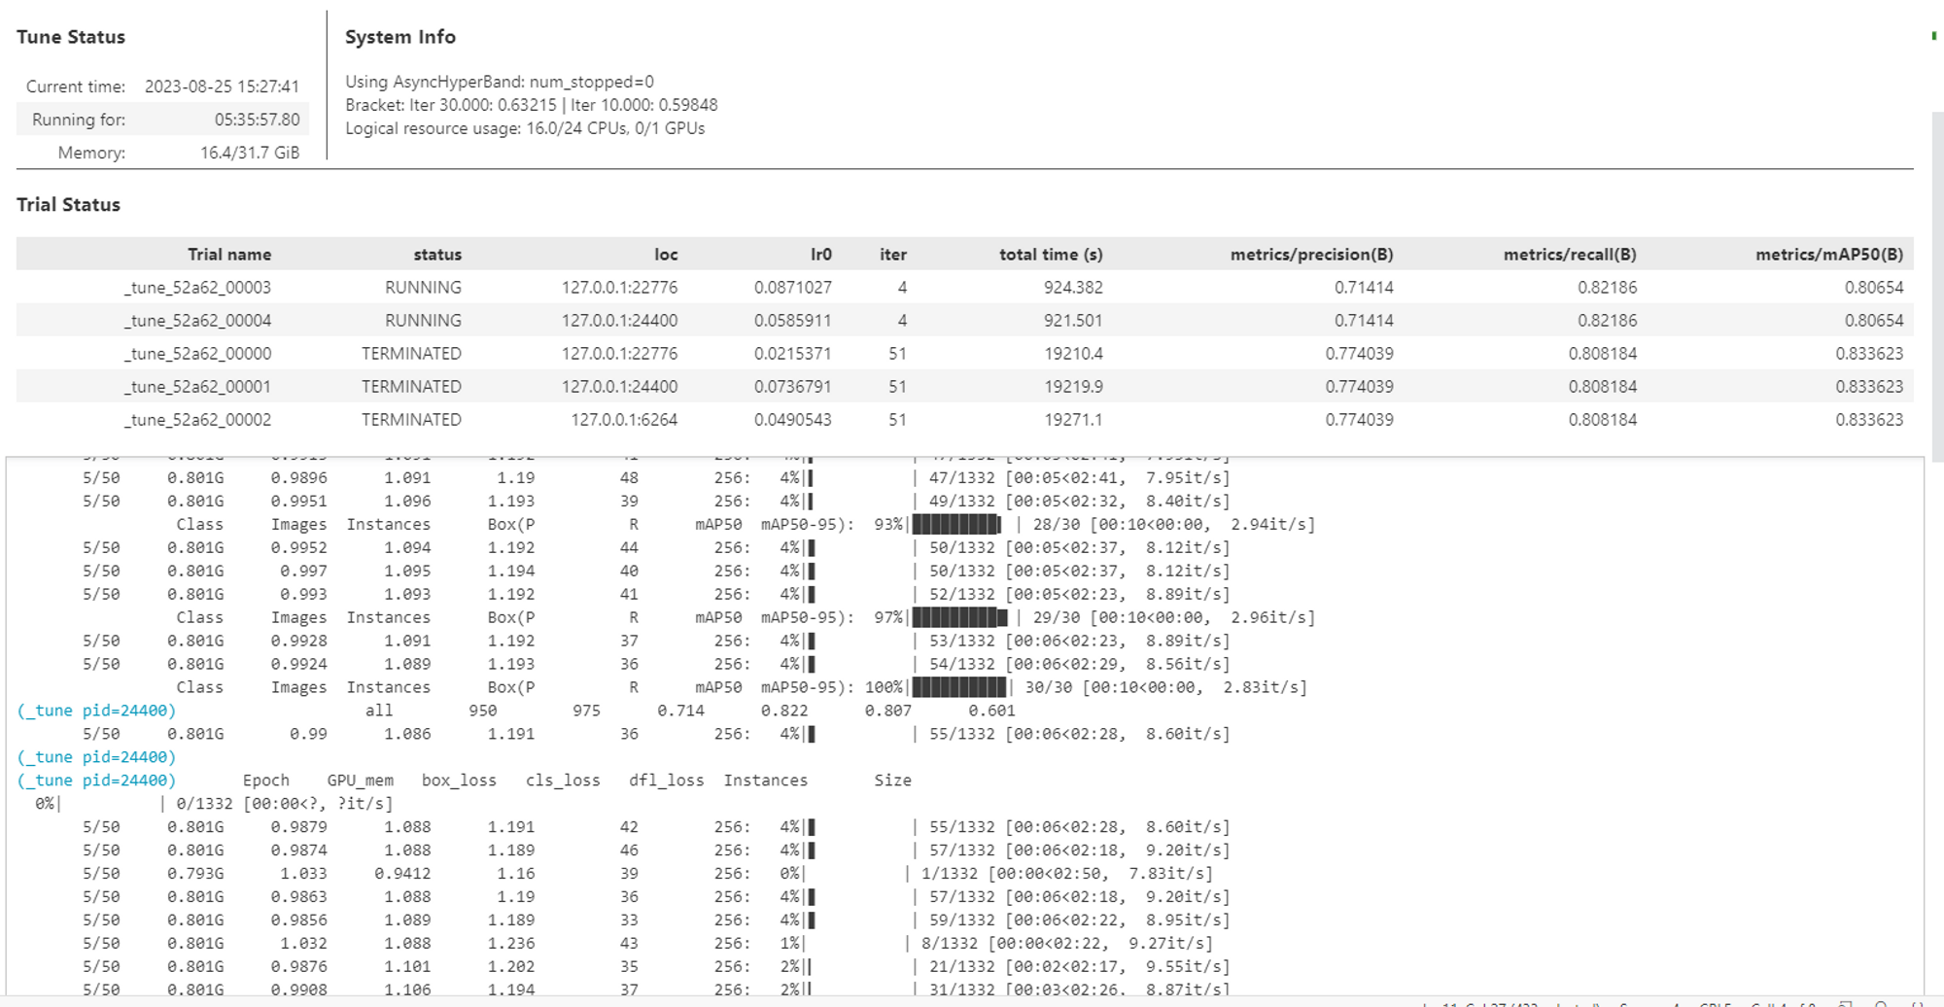This screenshot has height=1007, width=1944.
Task: Click the 100% mAP50 progress bar in output
Action: point(956,687)
